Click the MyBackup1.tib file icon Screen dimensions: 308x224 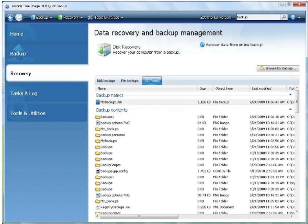(98, 102)
